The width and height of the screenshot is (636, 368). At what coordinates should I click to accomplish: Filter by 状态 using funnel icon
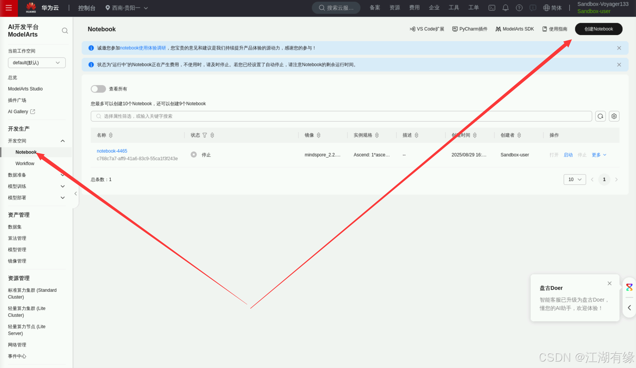(x=205, y=135)
